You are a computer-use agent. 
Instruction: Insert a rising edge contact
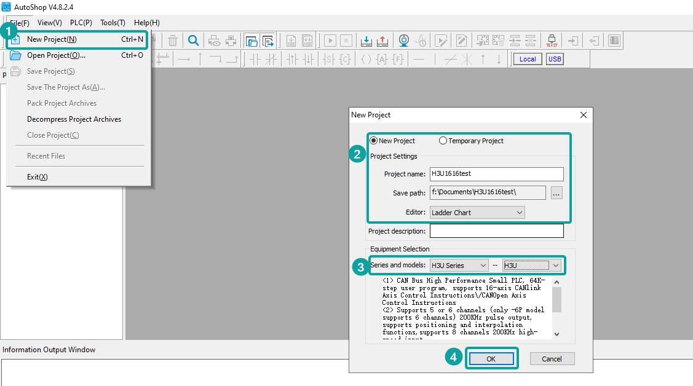pyautogui.click(x=291, y=59)
